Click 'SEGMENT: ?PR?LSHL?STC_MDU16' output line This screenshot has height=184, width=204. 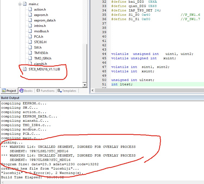click(39, 151)
